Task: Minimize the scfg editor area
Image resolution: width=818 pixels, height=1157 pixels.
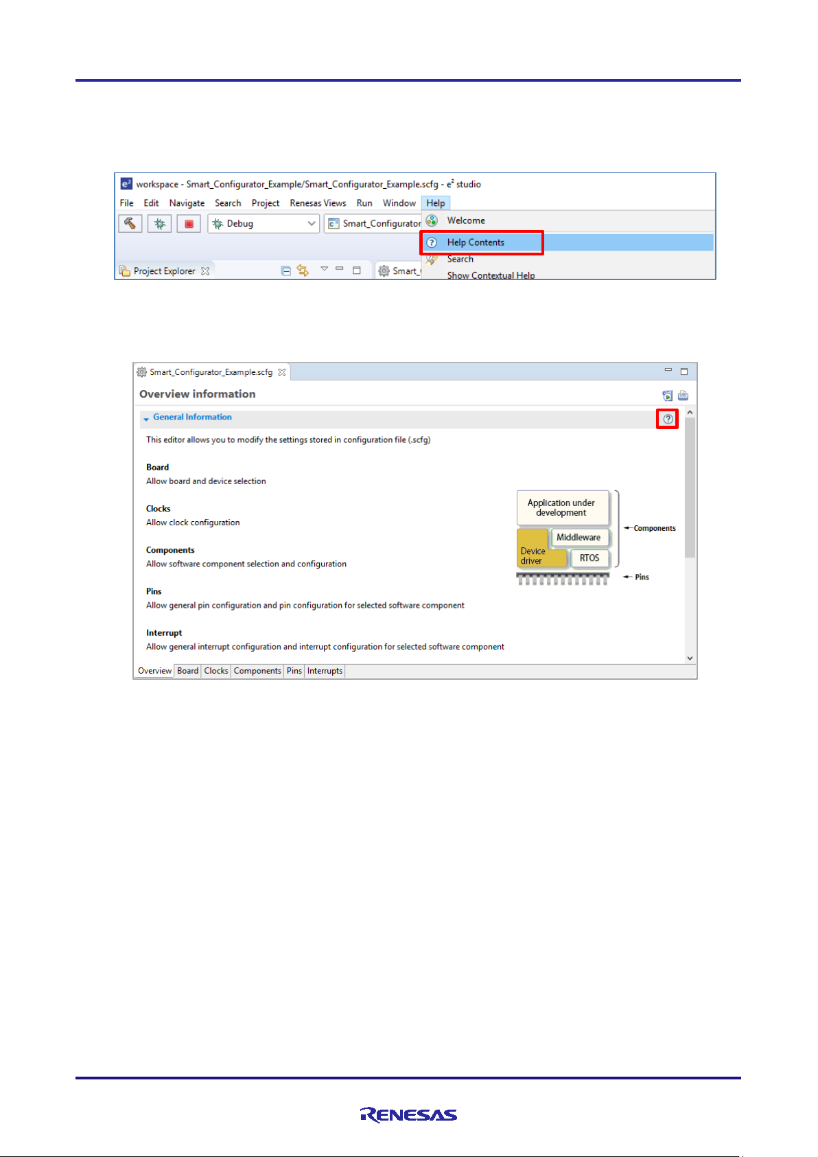Action: (668, 370)
